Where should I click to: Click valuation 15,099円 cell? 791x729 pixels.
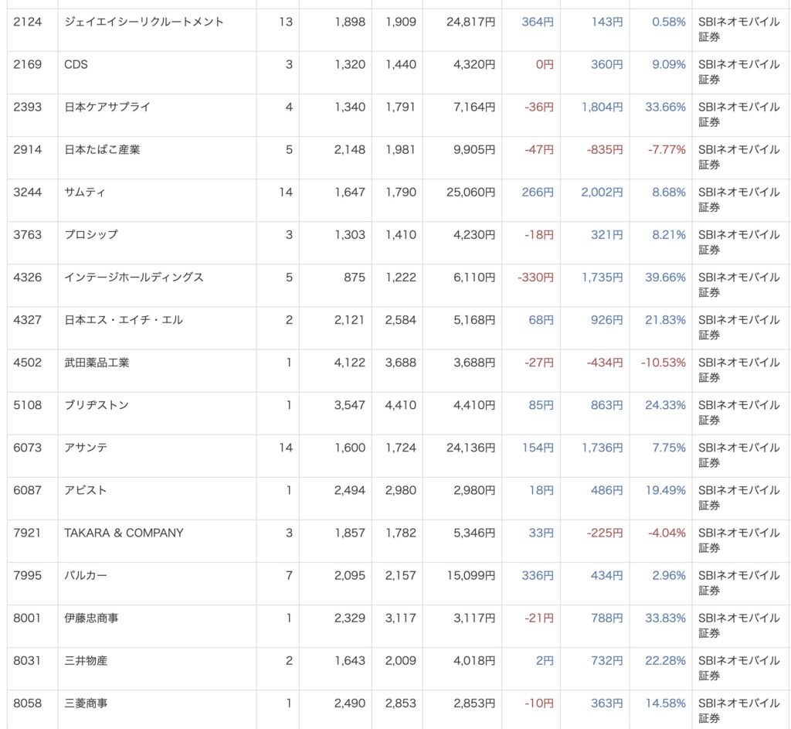point(470,575)
